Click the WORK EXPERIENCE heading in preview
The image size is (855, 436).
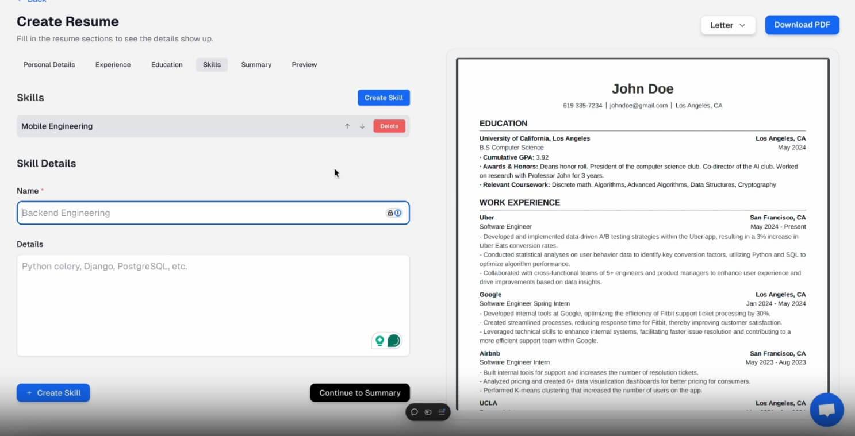click(x=520, y=203)
